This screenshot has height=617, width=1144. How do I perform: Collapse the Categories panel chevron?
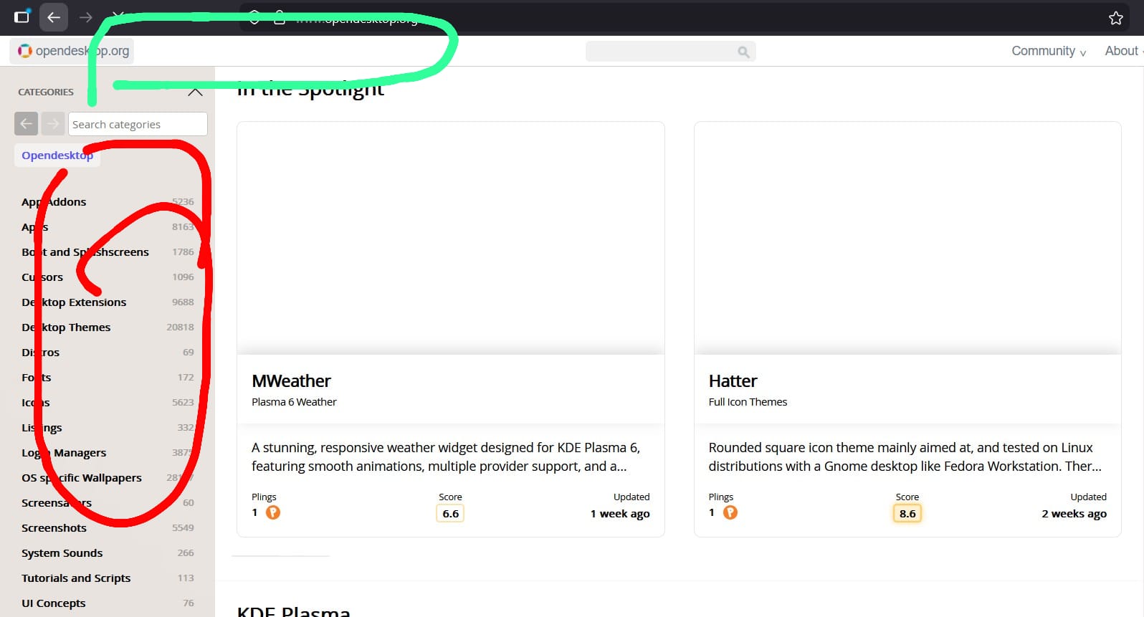[195, 92]
